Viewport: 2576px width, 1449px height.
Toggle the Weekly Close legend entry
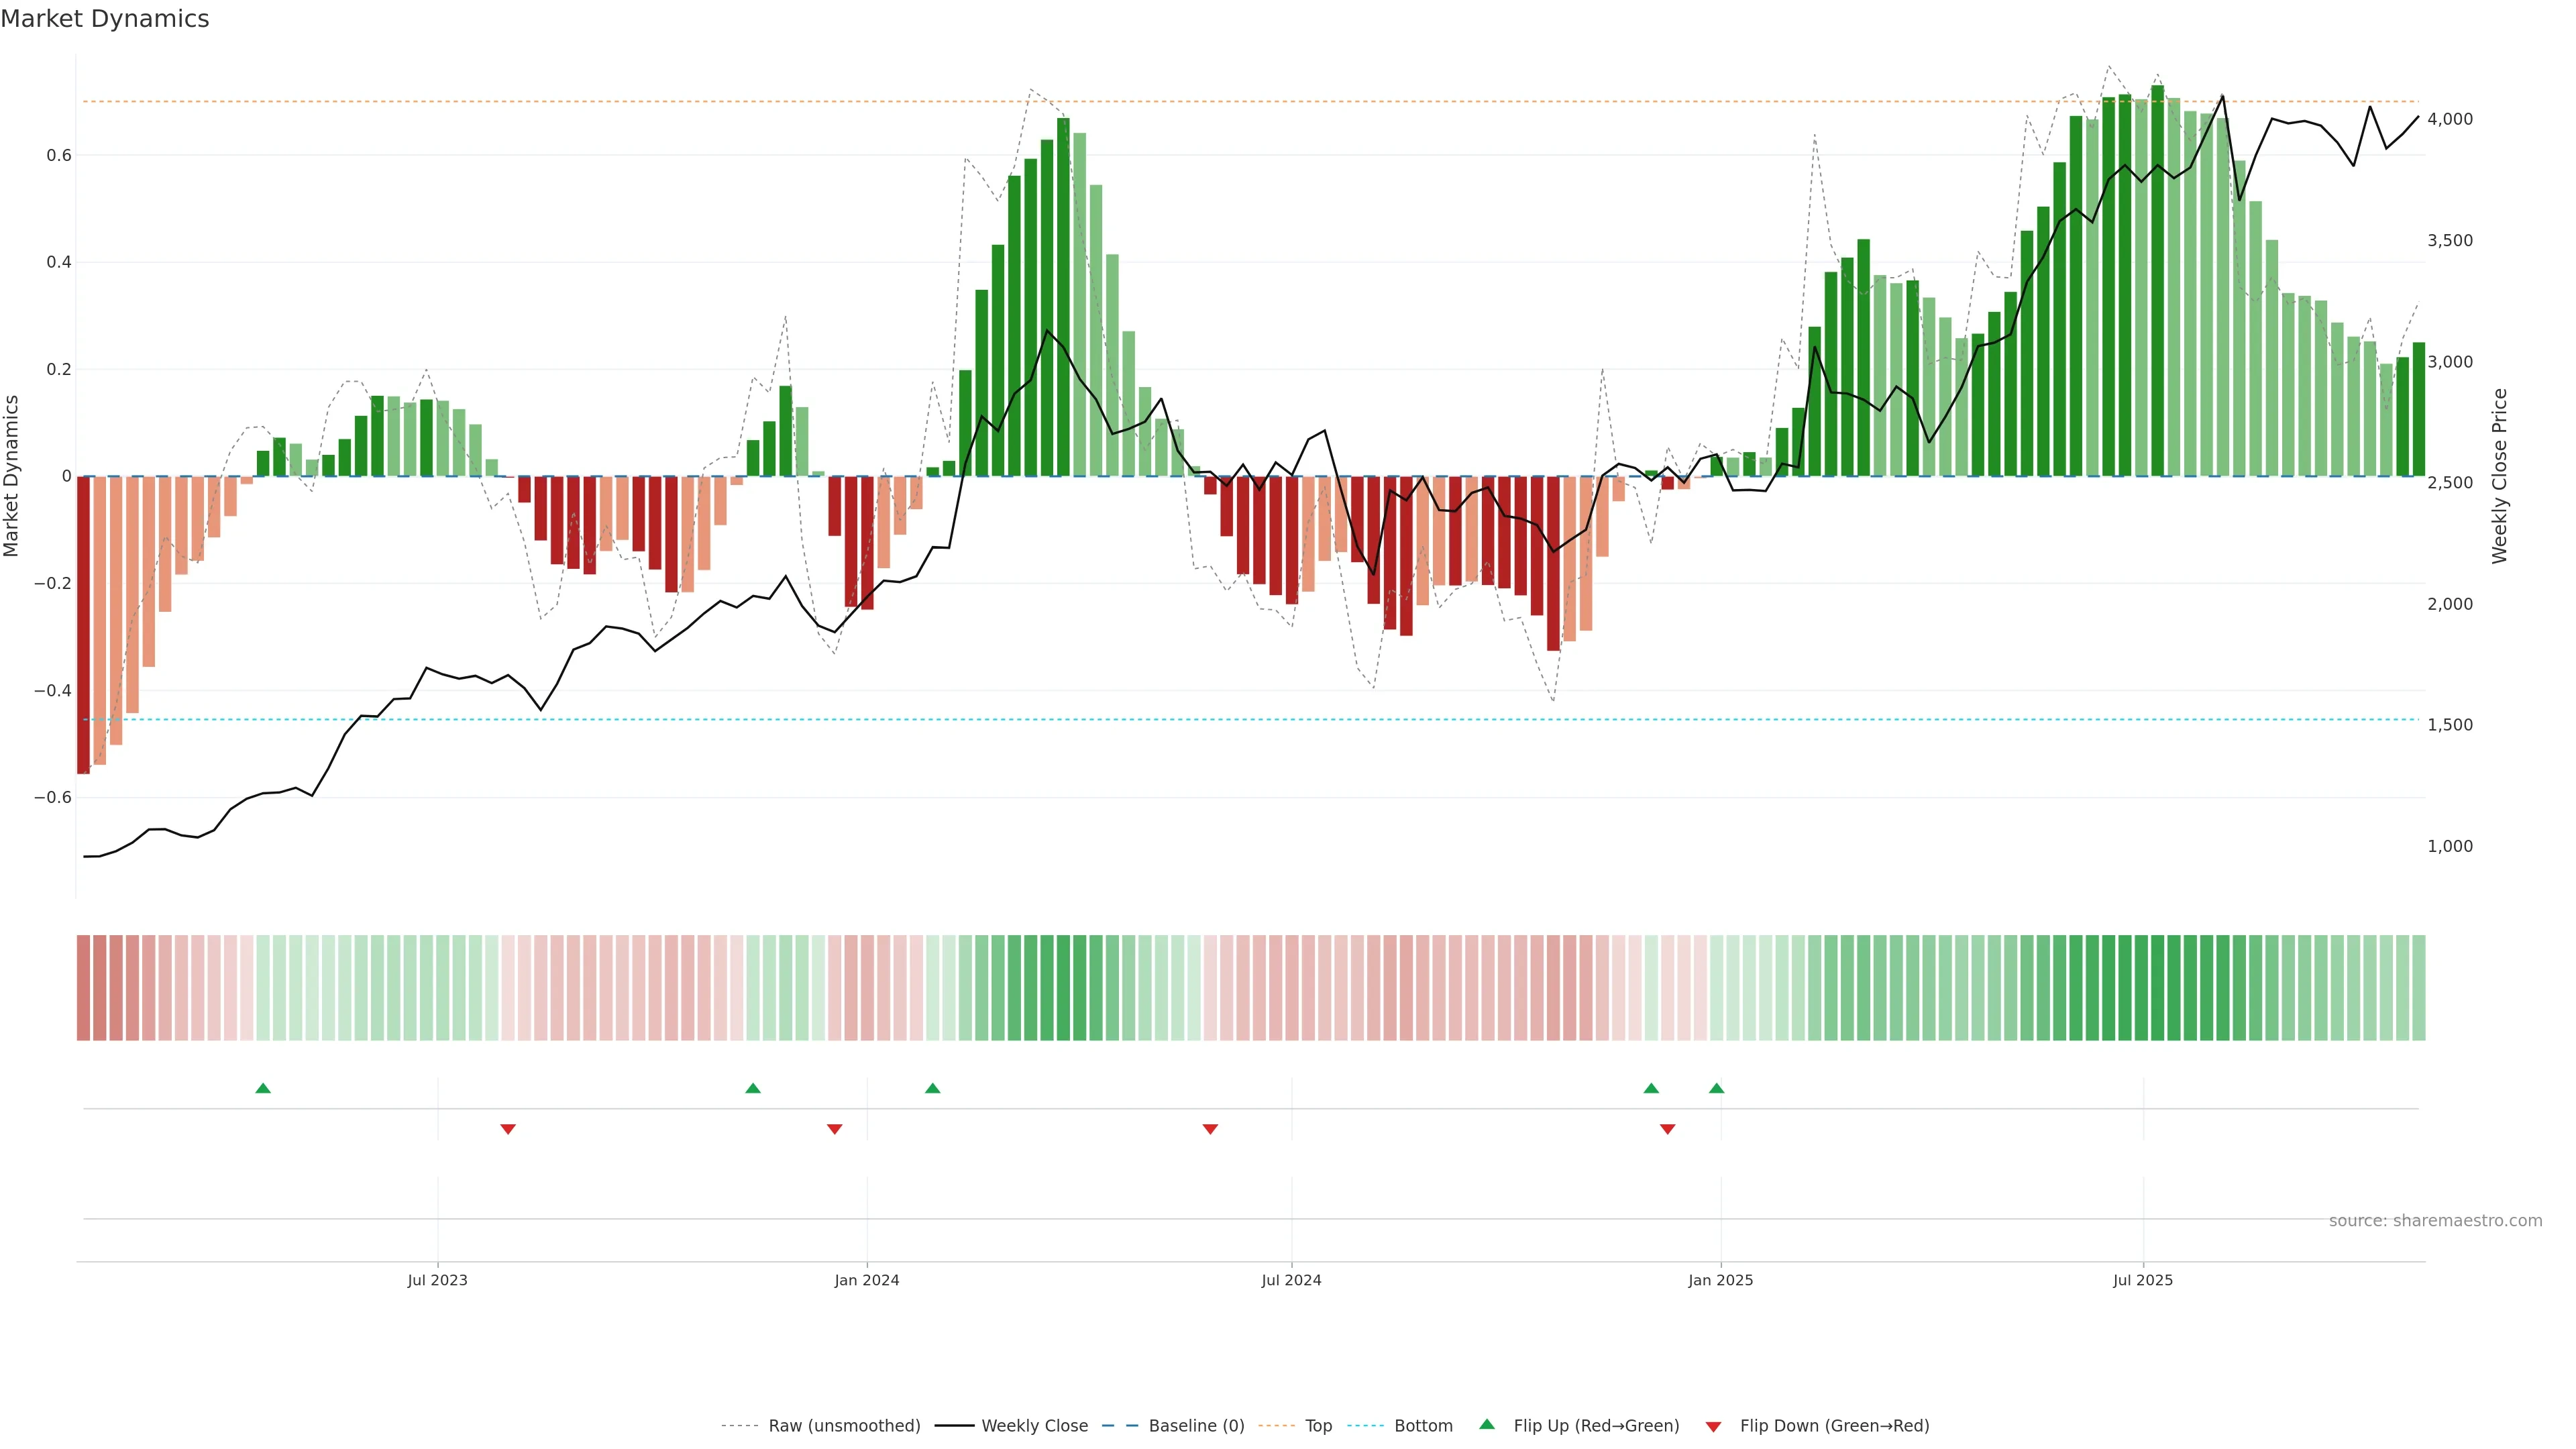point(1034,1426)
